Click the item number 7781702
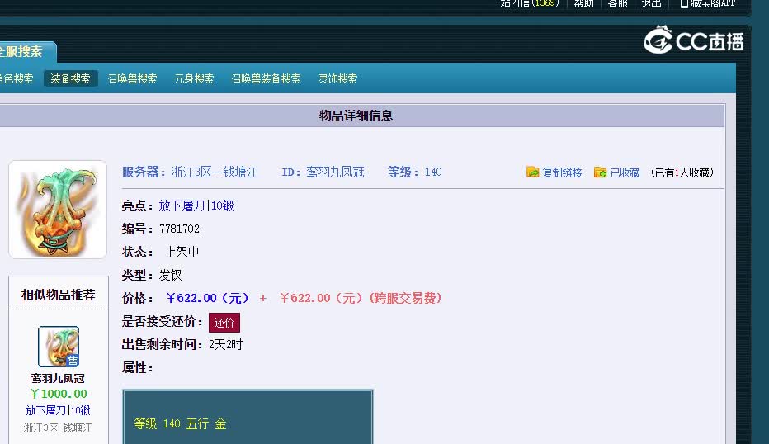 tap(179, 229)
